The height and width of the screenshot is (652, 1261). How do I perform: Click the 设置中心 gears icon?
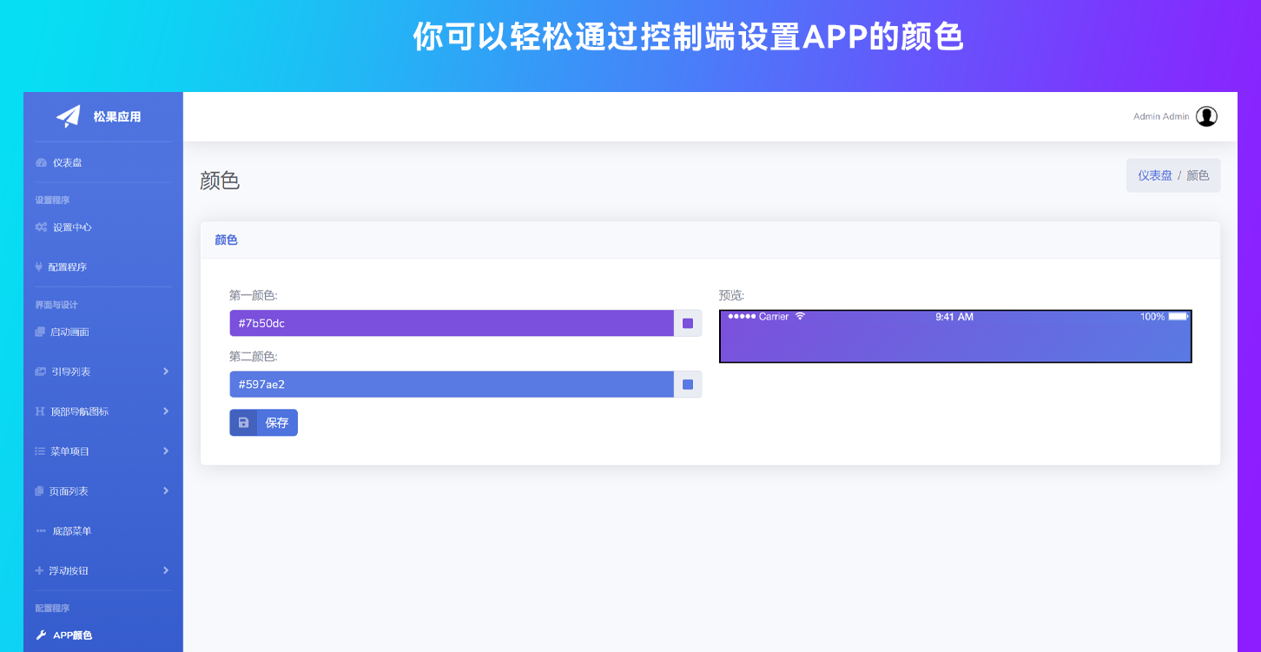coord(41,227)
